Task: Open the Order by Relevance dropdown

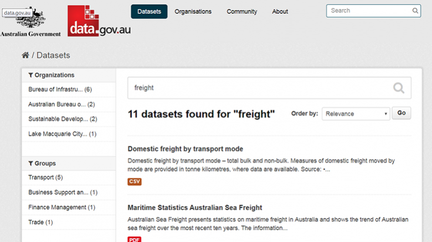Action: (356, 114)
